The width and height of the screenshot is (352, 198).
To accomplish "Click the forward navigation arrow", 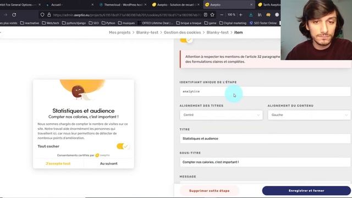I will click(5, 15).
